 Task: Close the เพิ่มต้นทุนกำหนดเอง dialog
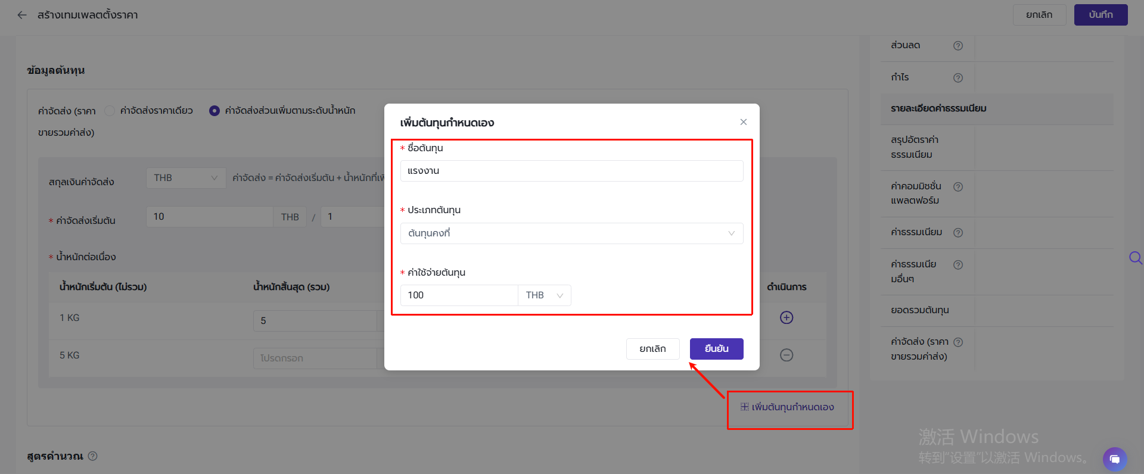pos(743,122)
